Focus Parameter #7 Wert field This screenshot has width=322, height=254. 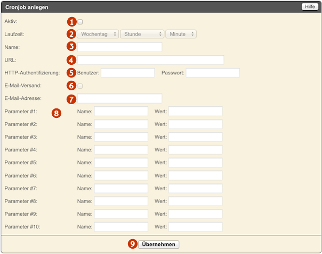pyautogui.click(x=196, y=188)
